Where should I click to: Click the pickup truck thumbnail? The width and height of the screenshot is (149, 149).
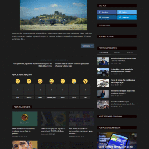click(x=103, y=72)
